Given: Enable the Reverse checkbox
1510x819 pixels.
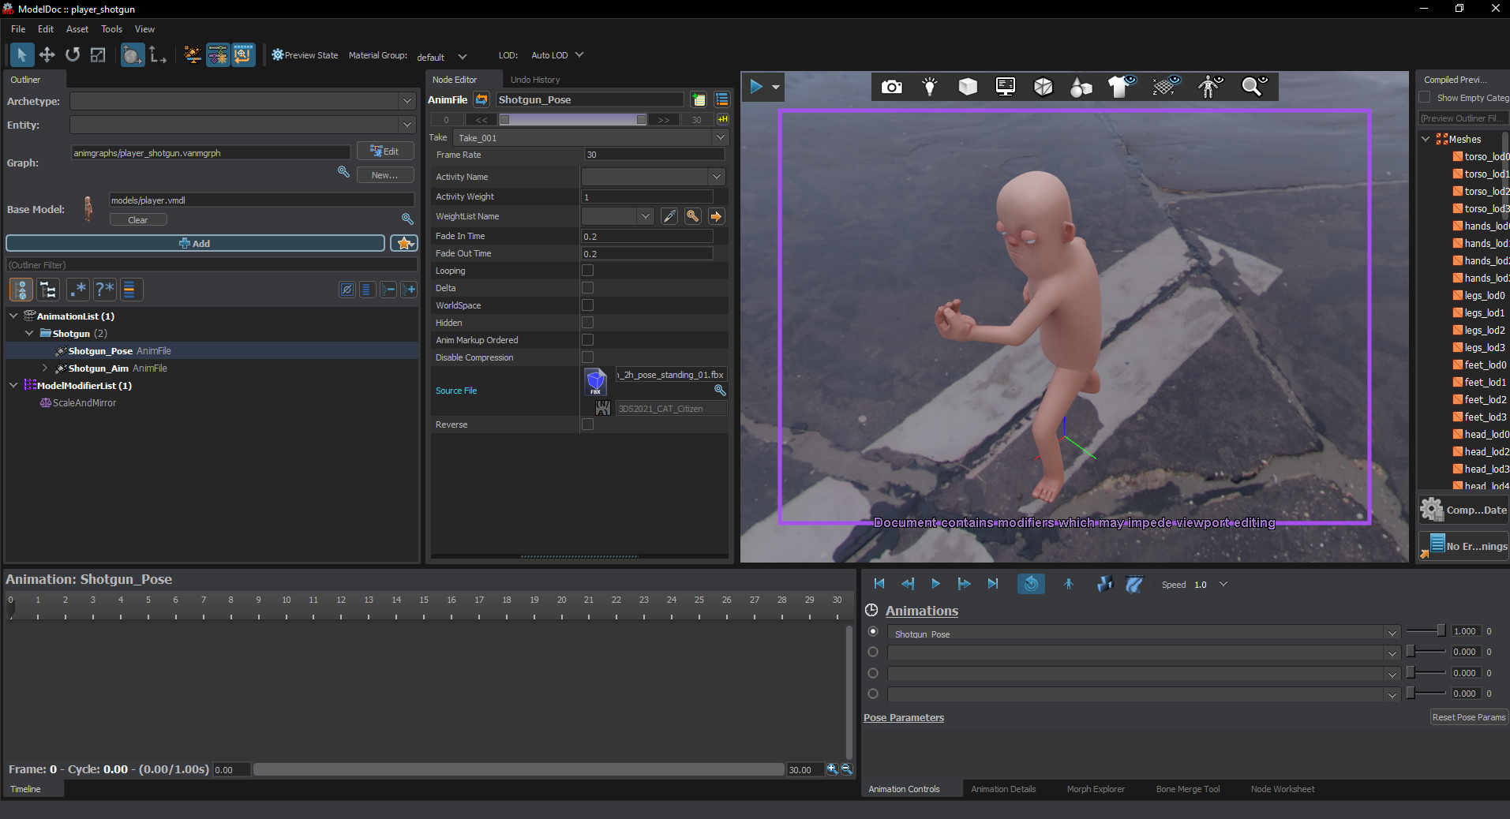Looking at the screenshot, I should [x=586, y=424].
